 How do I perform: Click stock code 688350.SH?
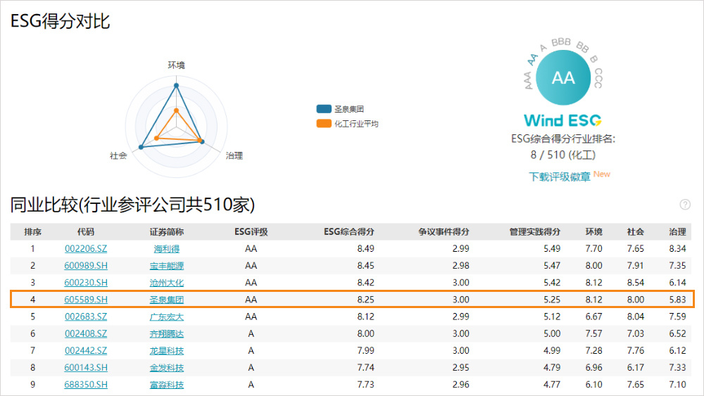pyautogui.click(x=86, y=384)
